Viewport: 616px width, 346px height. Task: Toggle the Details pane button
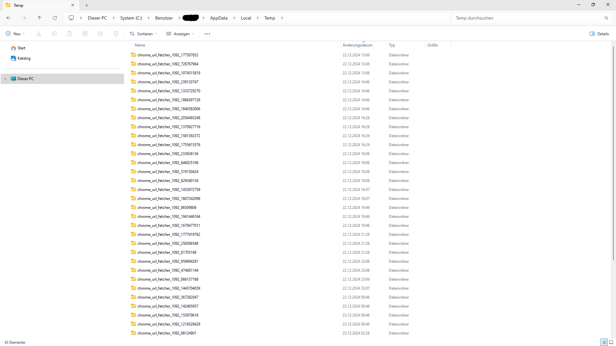599,34
